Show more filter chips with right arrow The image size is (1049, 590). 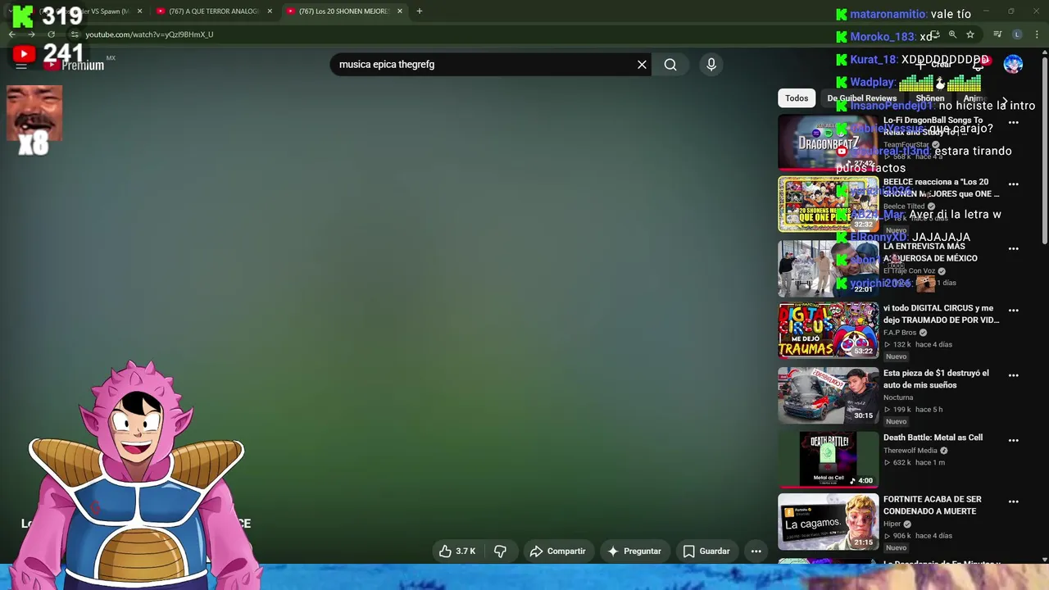(1005, 99)
